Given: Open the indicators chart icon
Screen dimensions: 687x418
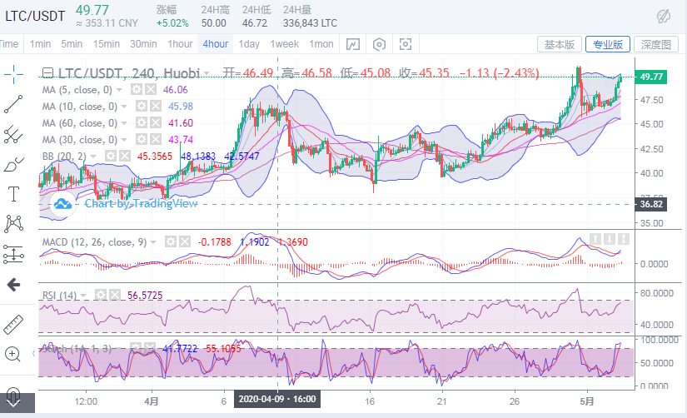Looking at the screenshot, I should [x=353, y=44].
